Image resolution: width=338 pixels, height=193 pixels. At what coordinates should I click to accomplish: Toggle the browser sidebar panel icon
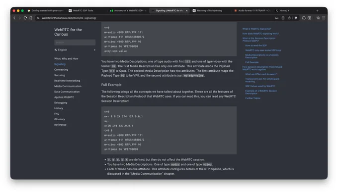click(x=309, y=18)
